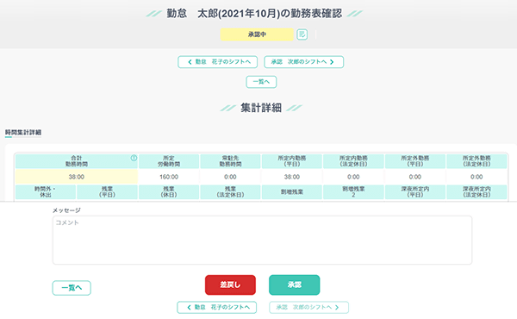The image size is (517, 319).
Task: Click the 所定外勤務(法定休日) column header
Action: click(x=477, y=161)
